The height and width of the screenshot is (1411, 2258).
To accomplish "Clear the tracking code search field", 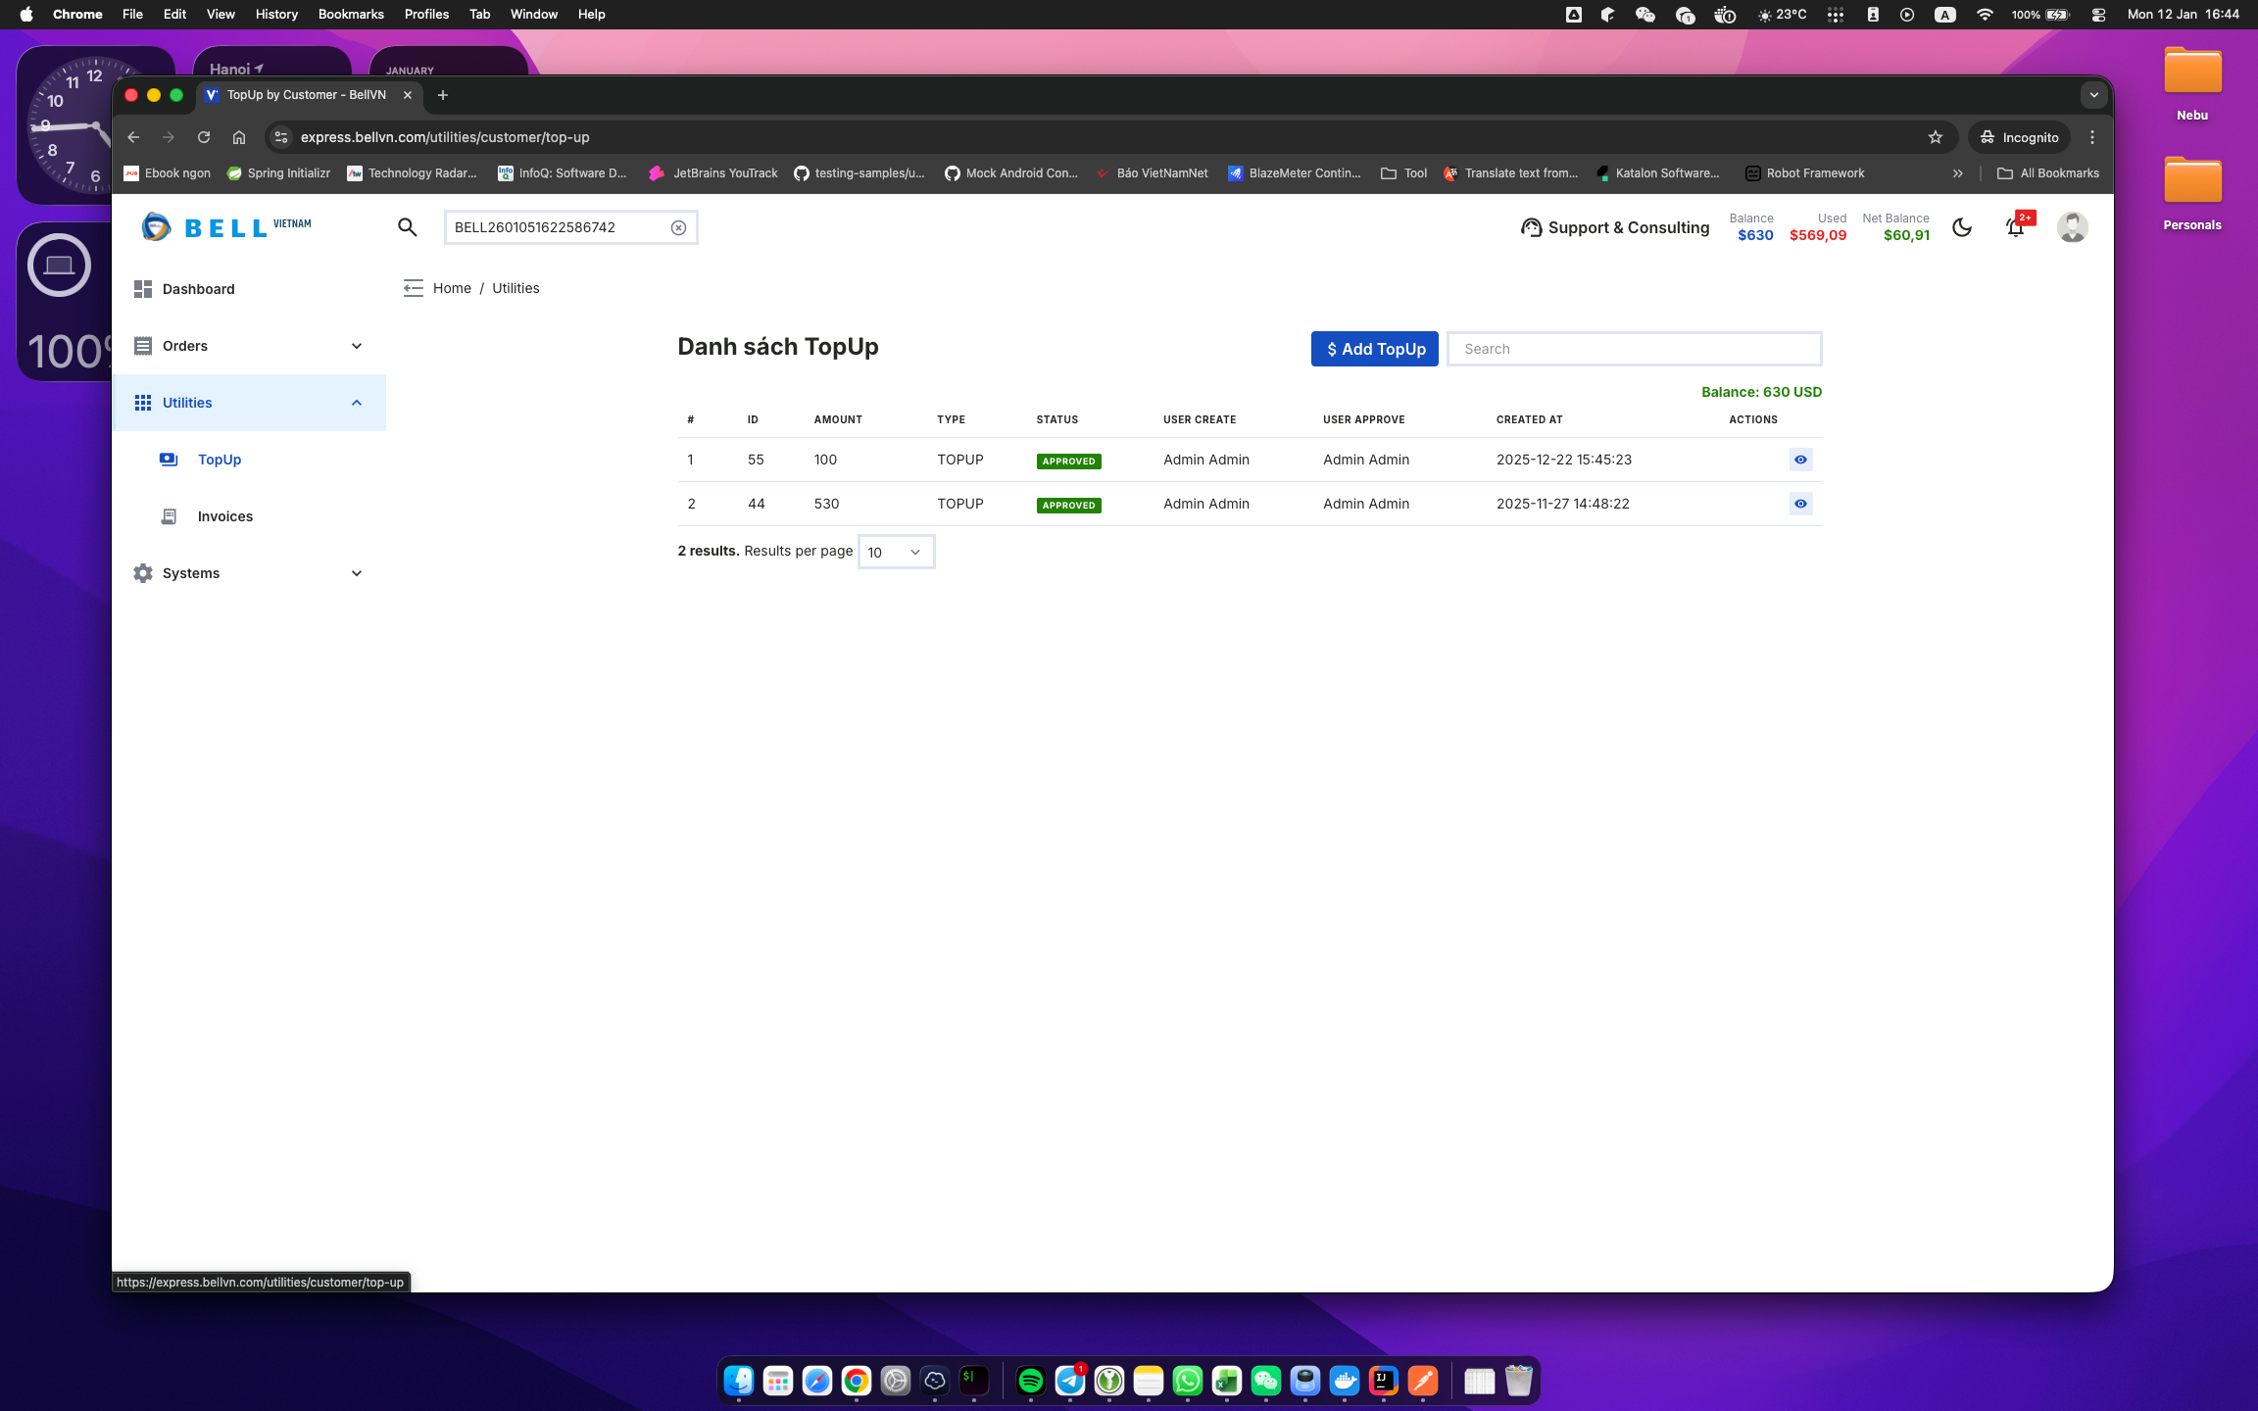I will (678, 227).
